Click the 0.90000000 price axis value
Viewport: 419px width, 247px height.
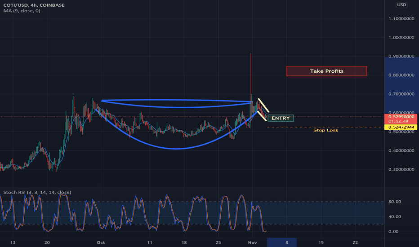(401, 56)
